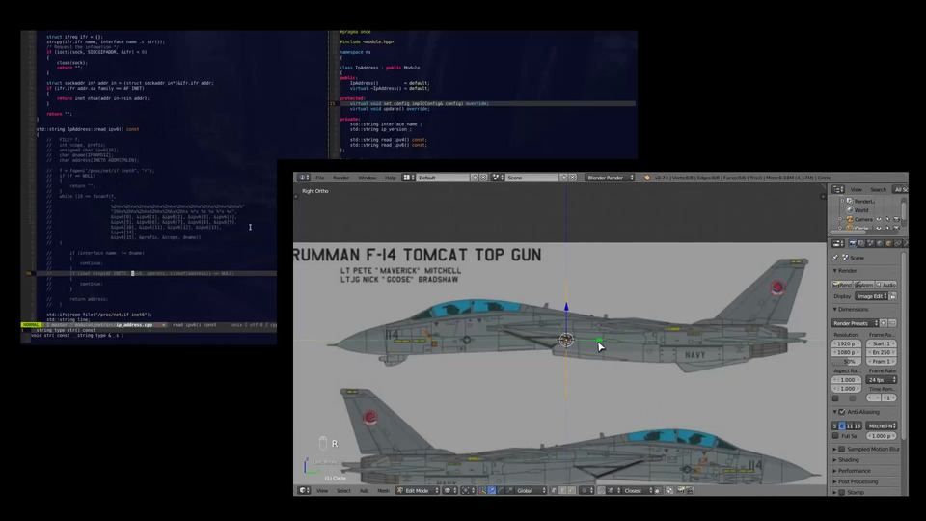Viewport: 926px width, 521px height.
Task: Add a new scene with plus icon
Action: click(x=563, y=178)
